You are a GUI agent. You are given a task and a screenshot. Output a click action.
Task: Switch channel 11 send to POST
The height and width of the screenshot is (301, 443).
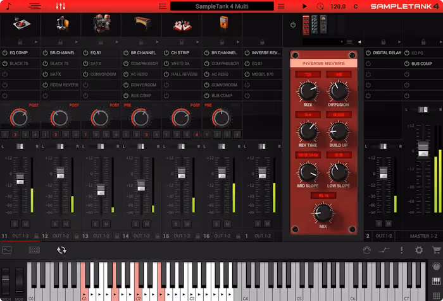click(34, 105)
